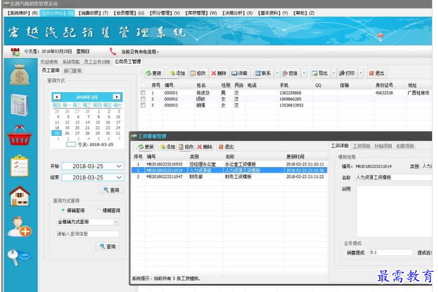Open the calculator sidebar icon
Image resolution: width=438 pixels, height=292 pixels.
tap(19, 105)
